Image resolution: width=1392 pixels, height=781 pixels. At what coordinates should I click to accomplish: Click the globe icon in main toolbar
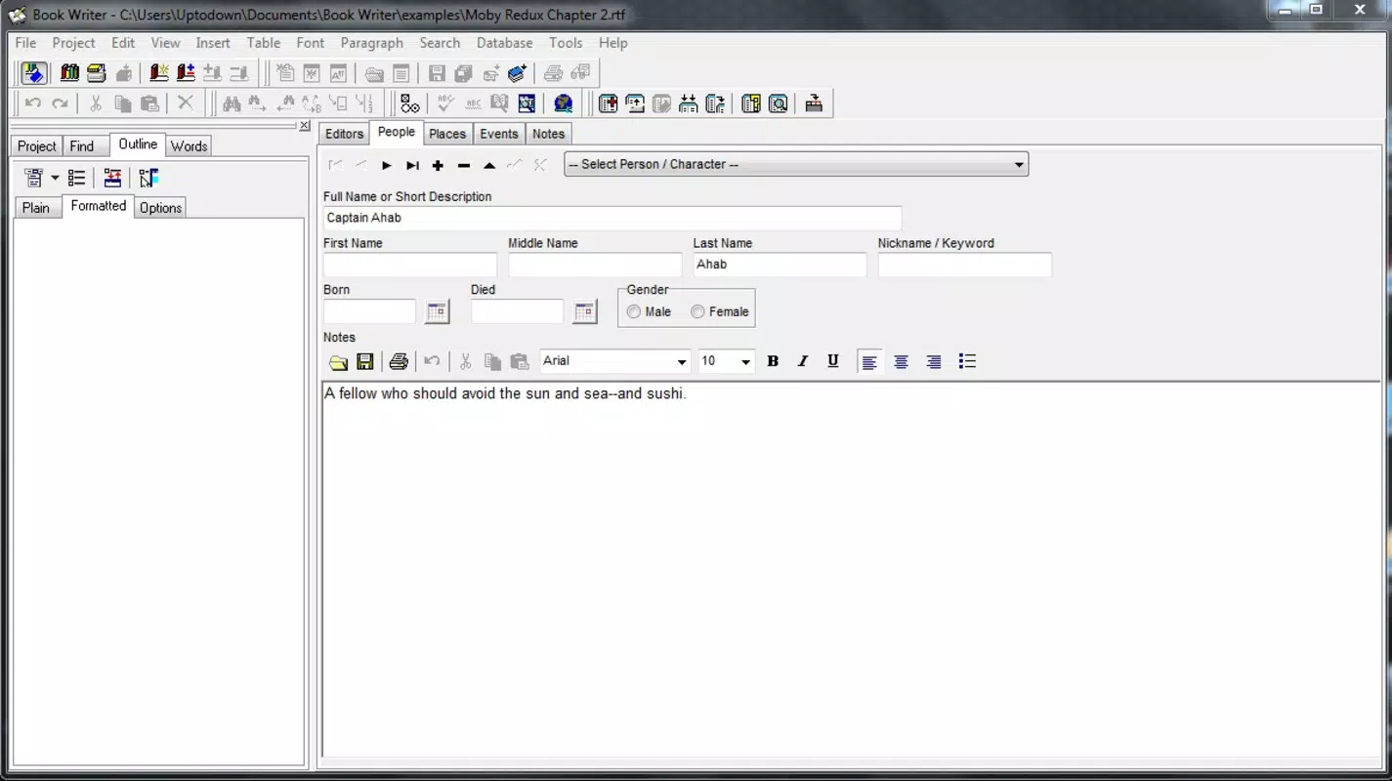click(x=563, y=103)
